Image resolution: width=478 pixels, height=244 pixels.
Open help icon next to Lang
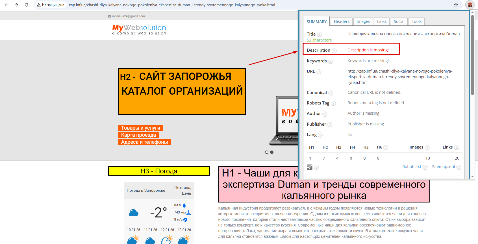point(320,135)
